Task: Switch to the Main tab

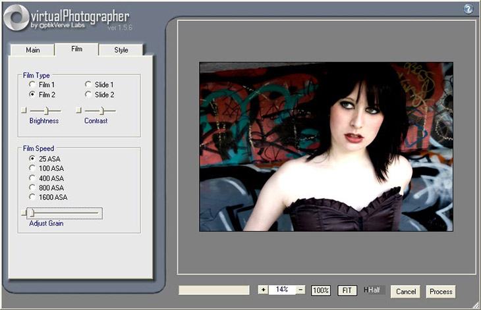Action: (32, 50)
